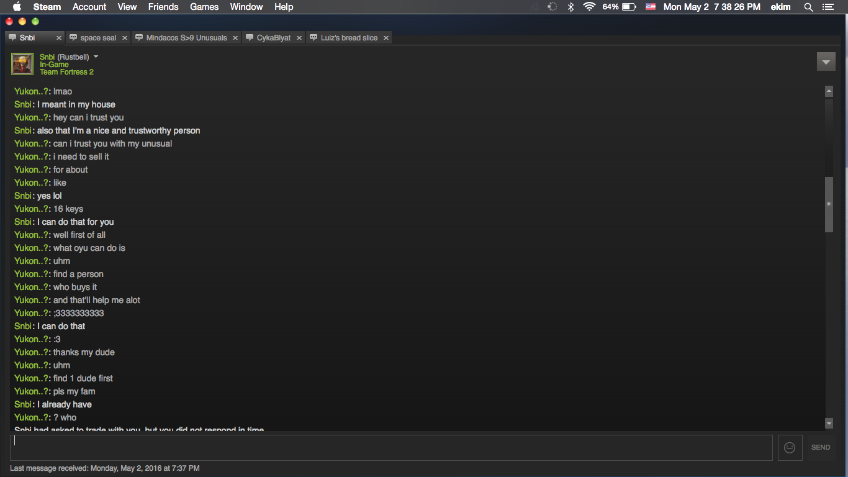The width and height of the screenshot is (848, 477).
Task: Switch to the Mindacos S>9 Unusuals tab
Action: click(x=186, y=38)
